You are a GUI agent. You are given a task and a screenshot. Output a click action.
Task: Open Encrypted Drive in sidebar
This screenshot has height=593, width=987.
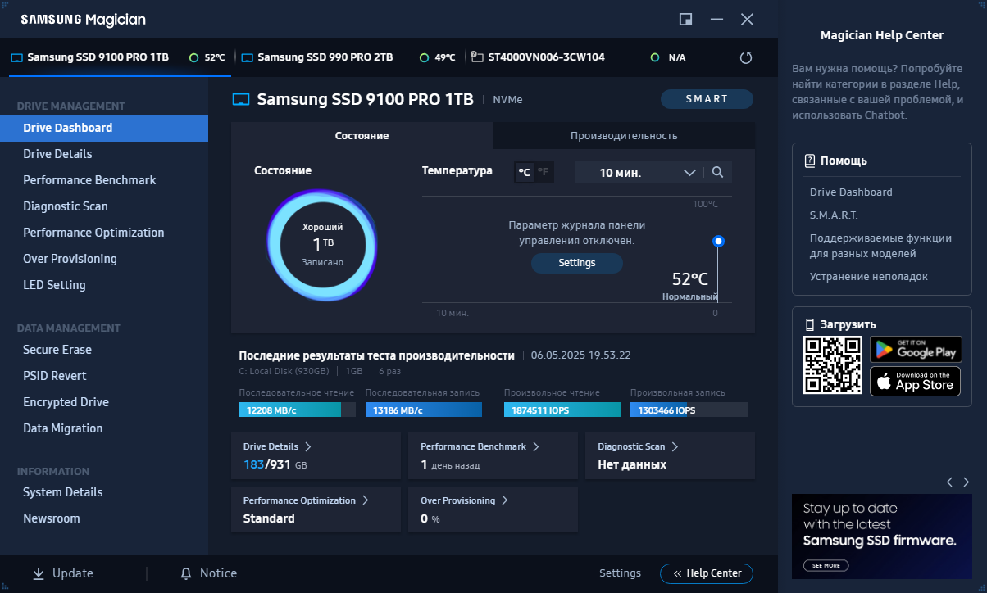pyautogui.click(x=104, y=402)
